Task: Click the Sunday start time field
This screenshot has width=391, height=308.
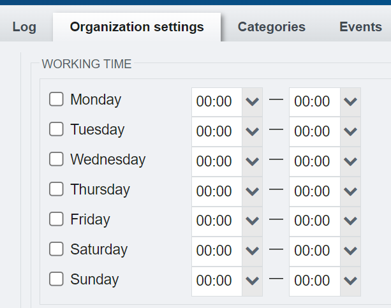Action: (x=216, y=281)
